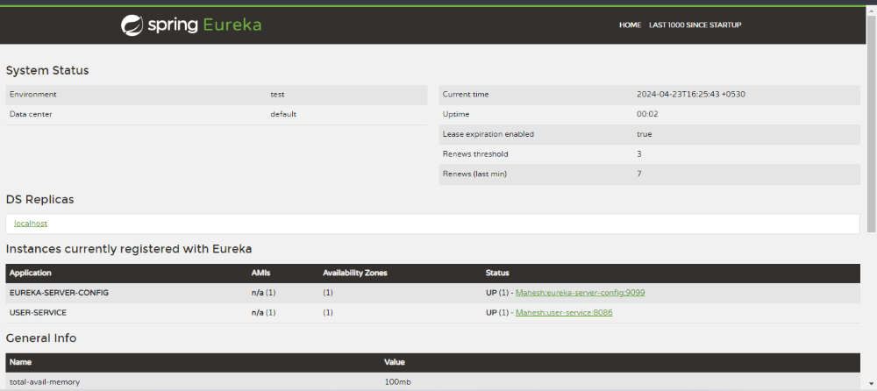Click n/a (1) in USER-SERVICE row
The image size is (877, 391).
coord(263,313)
